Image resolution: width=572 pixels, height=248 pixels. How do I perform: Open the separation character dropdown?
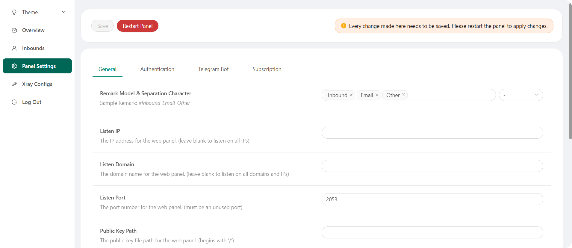coord(521,95)
